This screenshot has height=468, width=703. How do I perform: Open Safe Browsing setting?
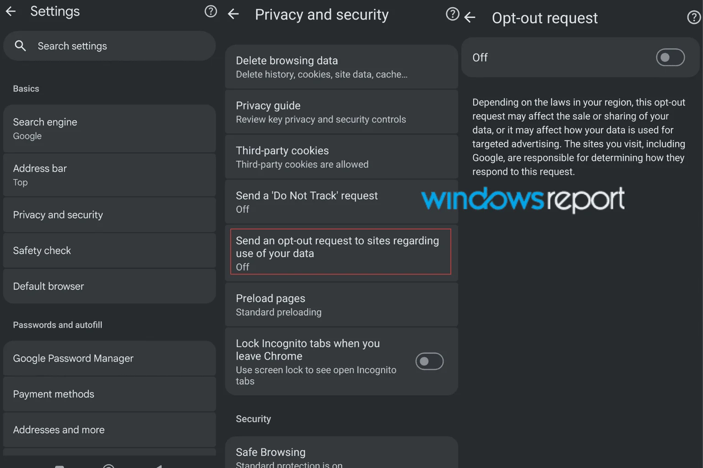[x=341, y=452]
